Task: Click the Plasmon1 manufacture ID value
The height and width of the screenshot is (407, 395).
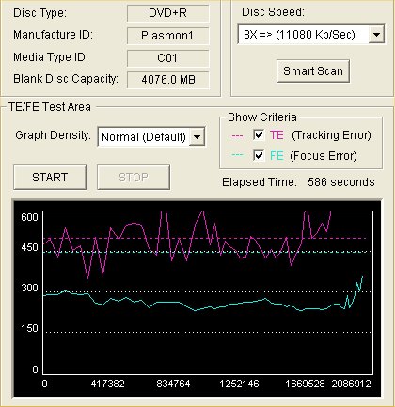Action: click(x=167, y=36)
